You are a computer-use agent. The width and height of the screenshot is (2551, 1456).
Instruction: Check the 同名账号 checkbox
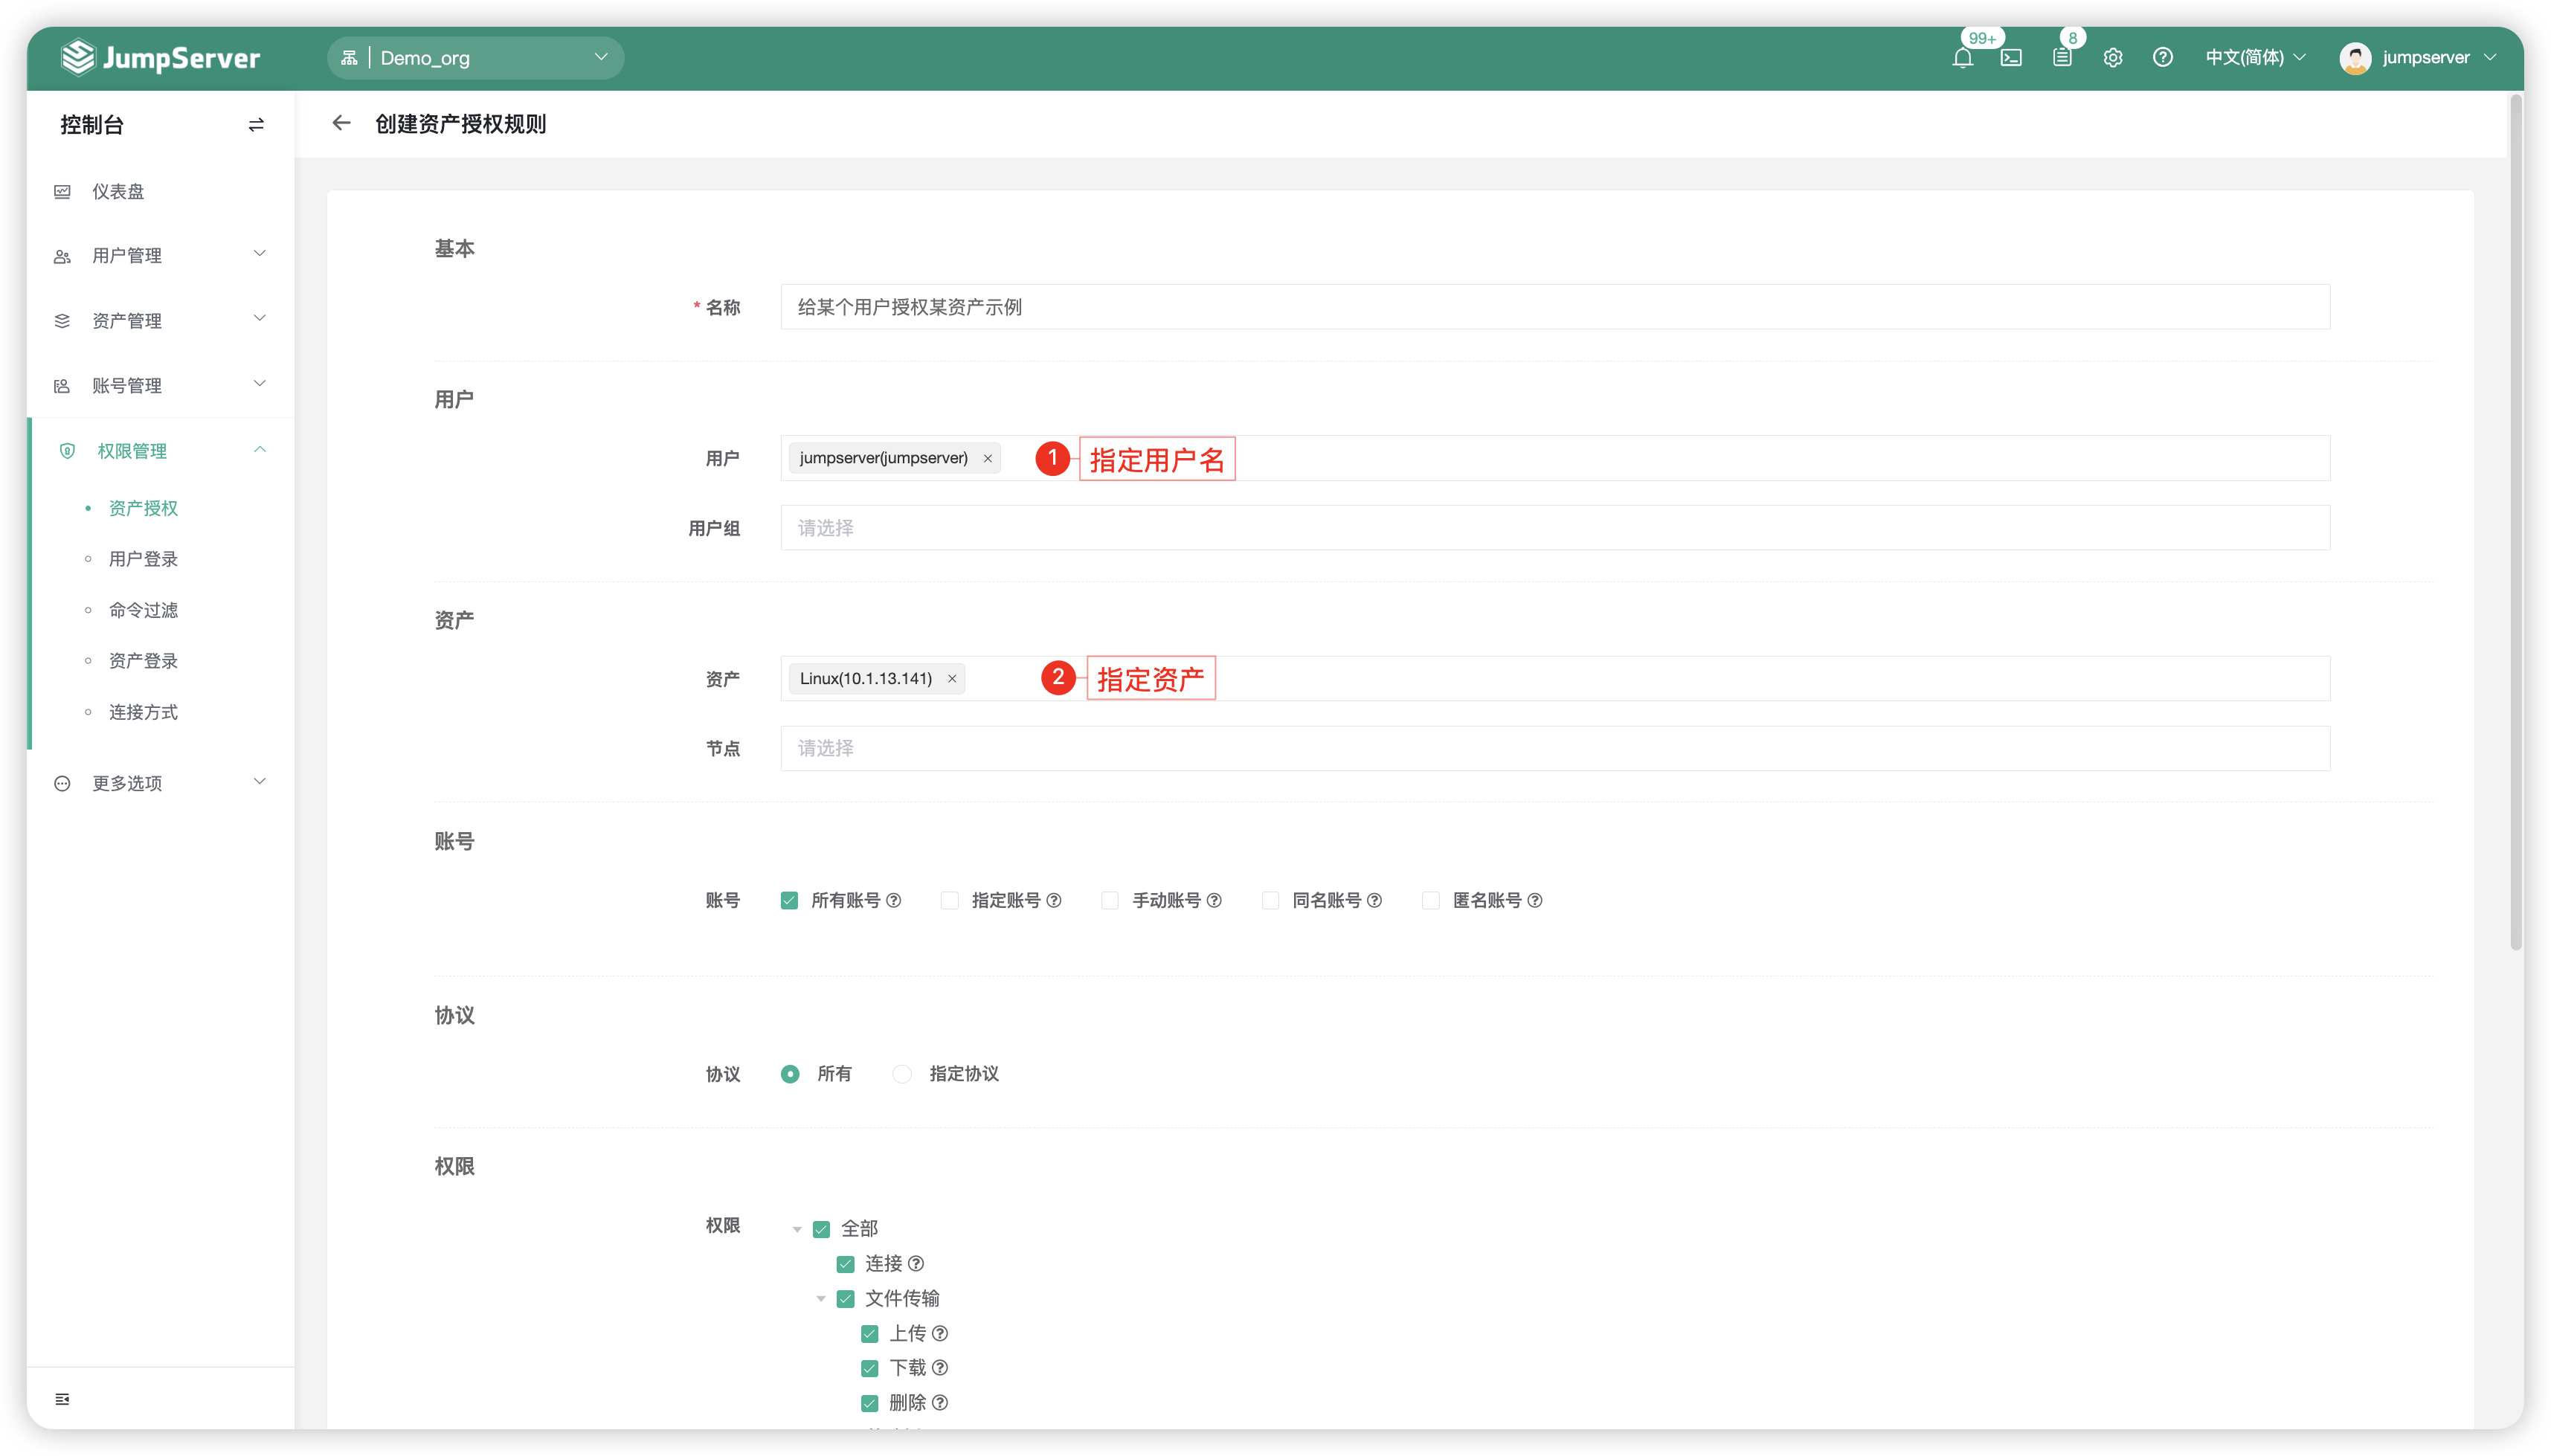pyautogui.click(x=1270, y=900)
